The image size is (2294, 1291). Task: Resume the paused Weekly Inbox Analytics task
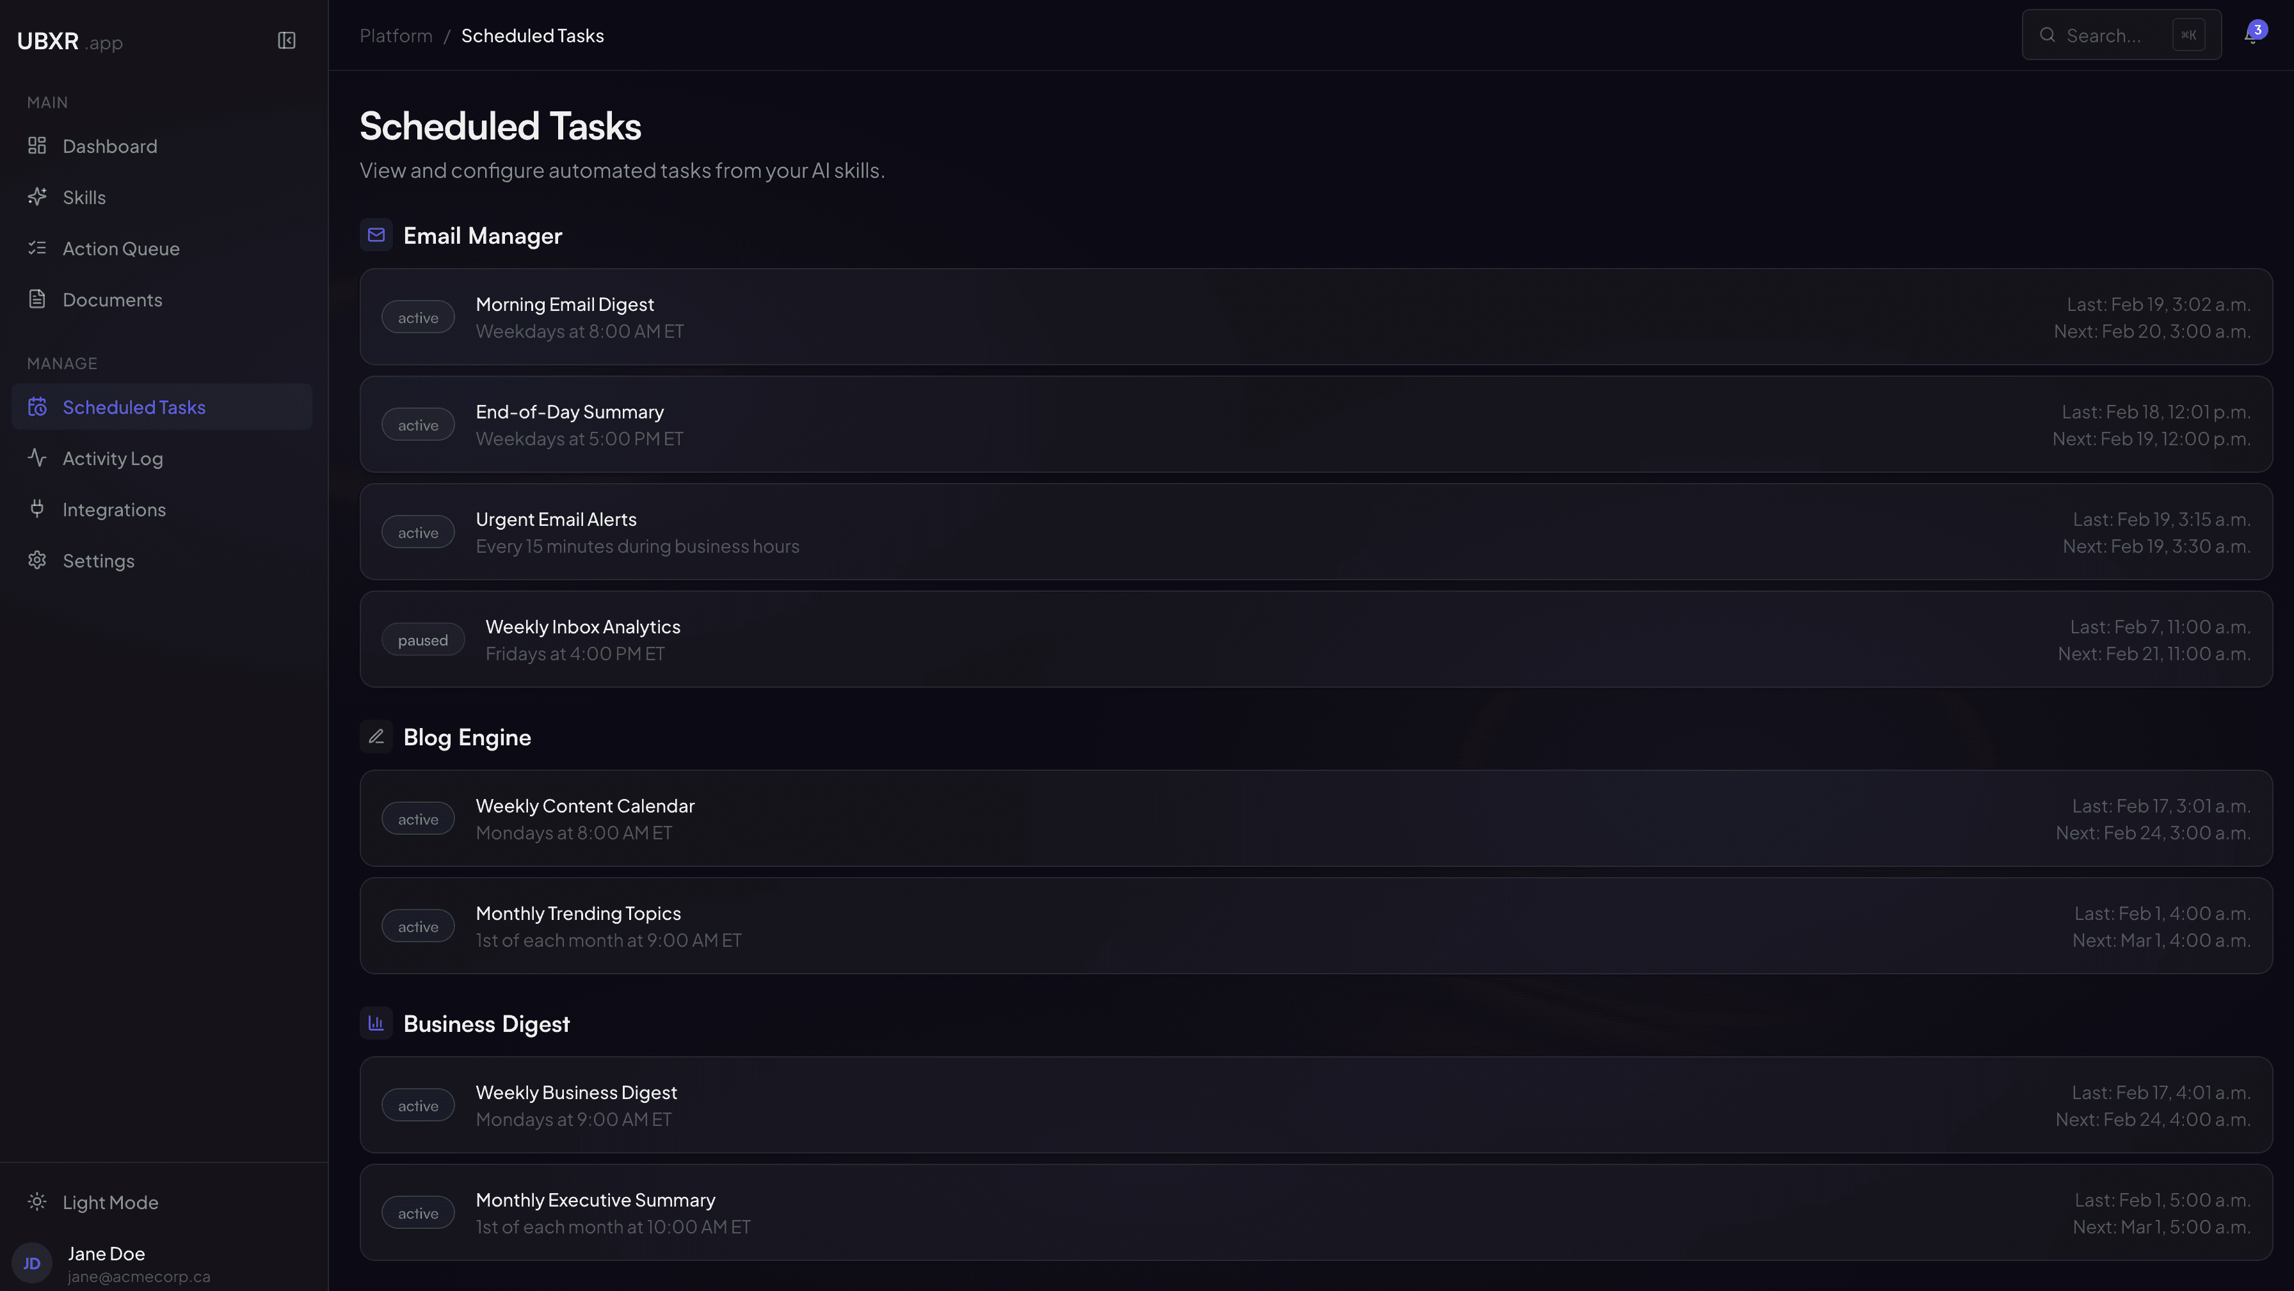point(422,638)
